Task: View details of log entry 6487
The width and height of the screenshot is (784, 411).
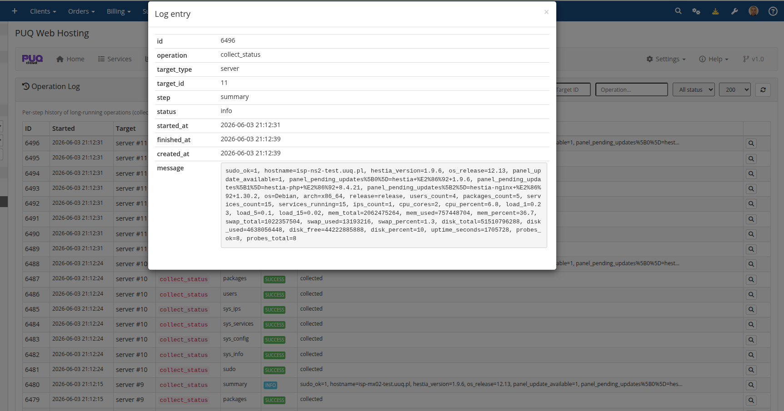Action: tap(751, 279)
